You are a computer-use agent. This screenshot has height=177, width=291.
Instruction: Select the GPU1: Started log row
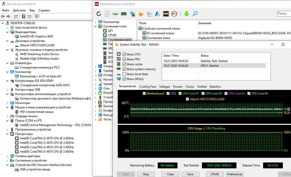point(214,66)
